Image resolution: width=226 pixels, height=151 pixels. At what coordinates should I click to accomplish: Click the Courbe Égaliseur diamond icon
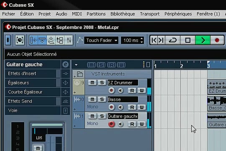point(65,92)
